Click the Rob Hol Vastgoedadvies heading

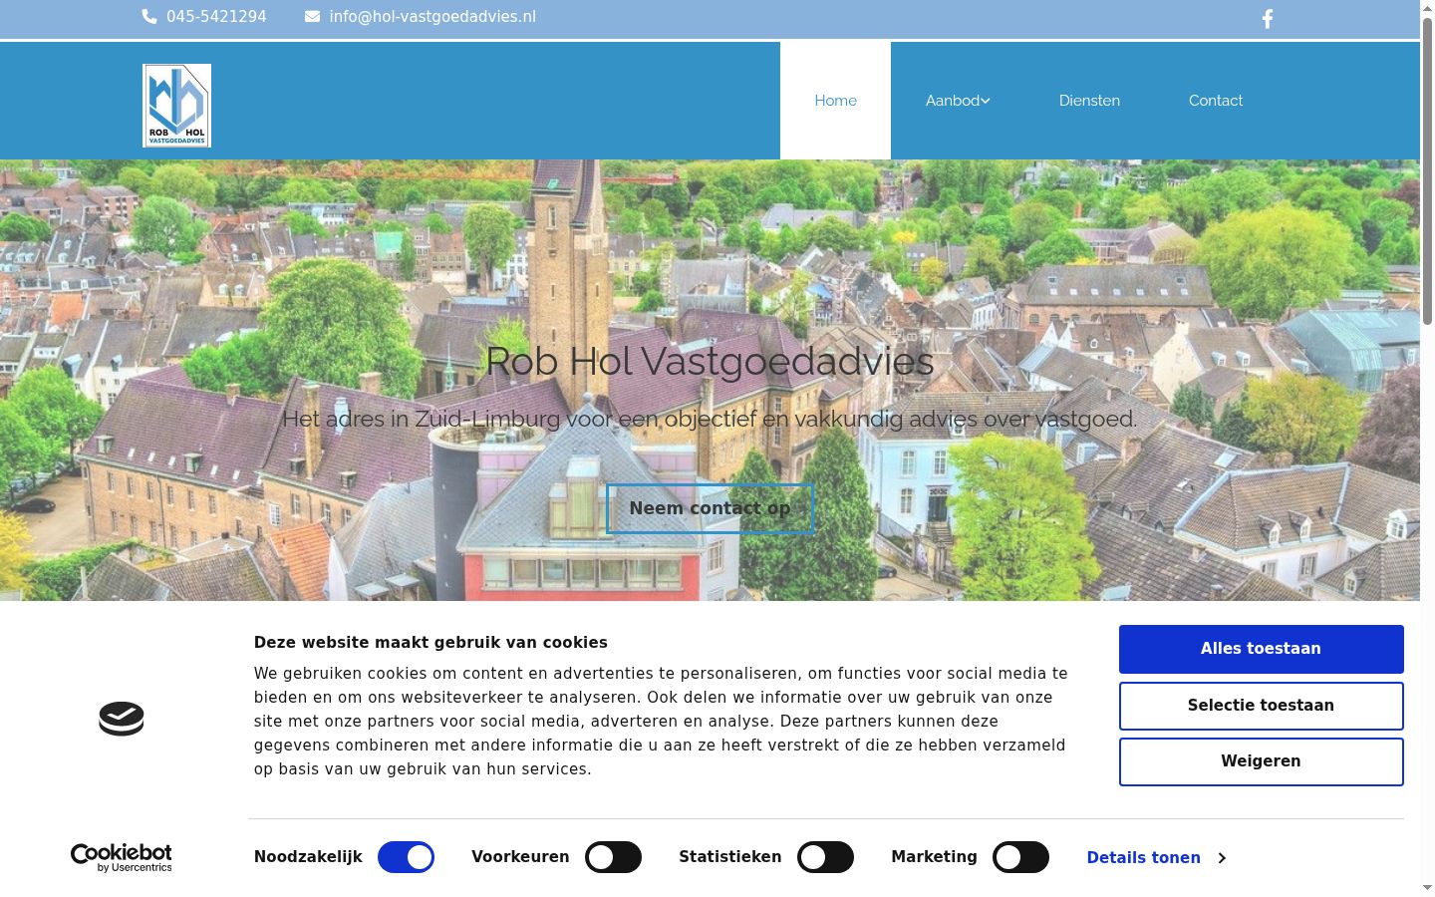710,361
